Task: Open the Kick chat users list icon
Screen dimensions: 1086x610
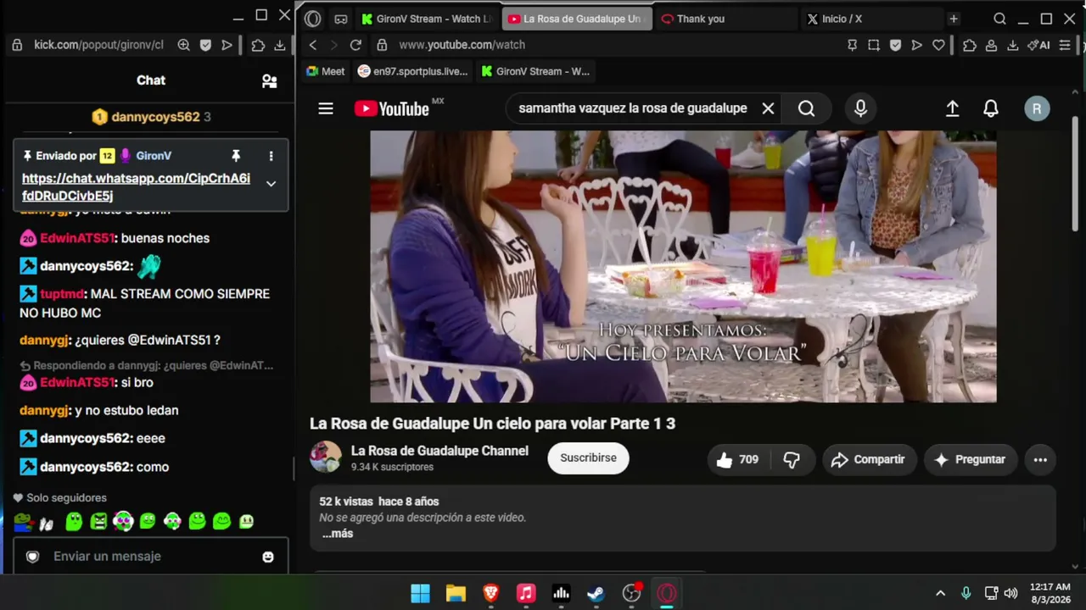Action: (x=269, y=80)
